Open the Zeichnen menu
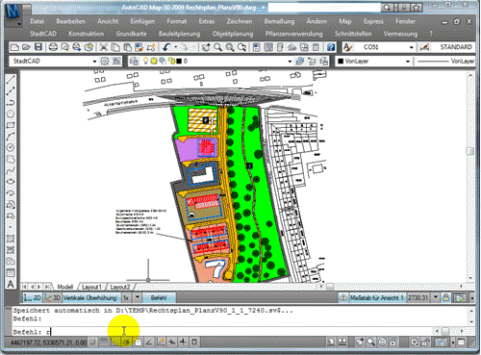The width and height of the screenshot is (481, 355). (240, 21)
